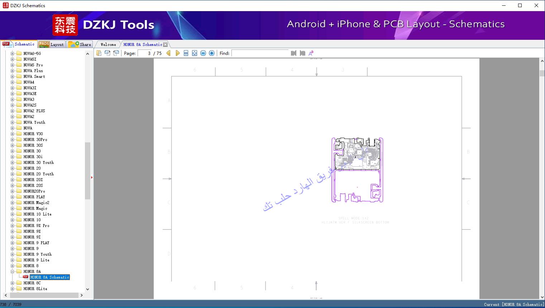Click the page number input field

coord(145,53)
